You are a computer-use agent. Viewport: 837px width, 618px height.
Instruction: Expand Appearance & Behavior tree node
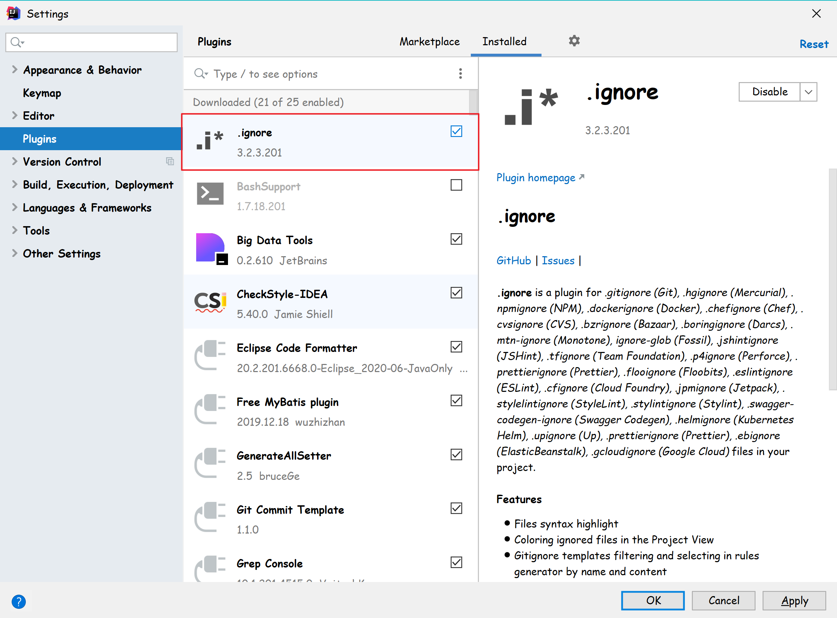pyautogui.click(x=14, y=69)
